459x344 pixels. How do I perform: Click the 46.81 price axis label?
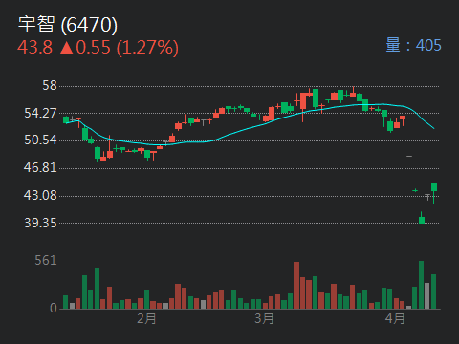(x=40, y=167)
